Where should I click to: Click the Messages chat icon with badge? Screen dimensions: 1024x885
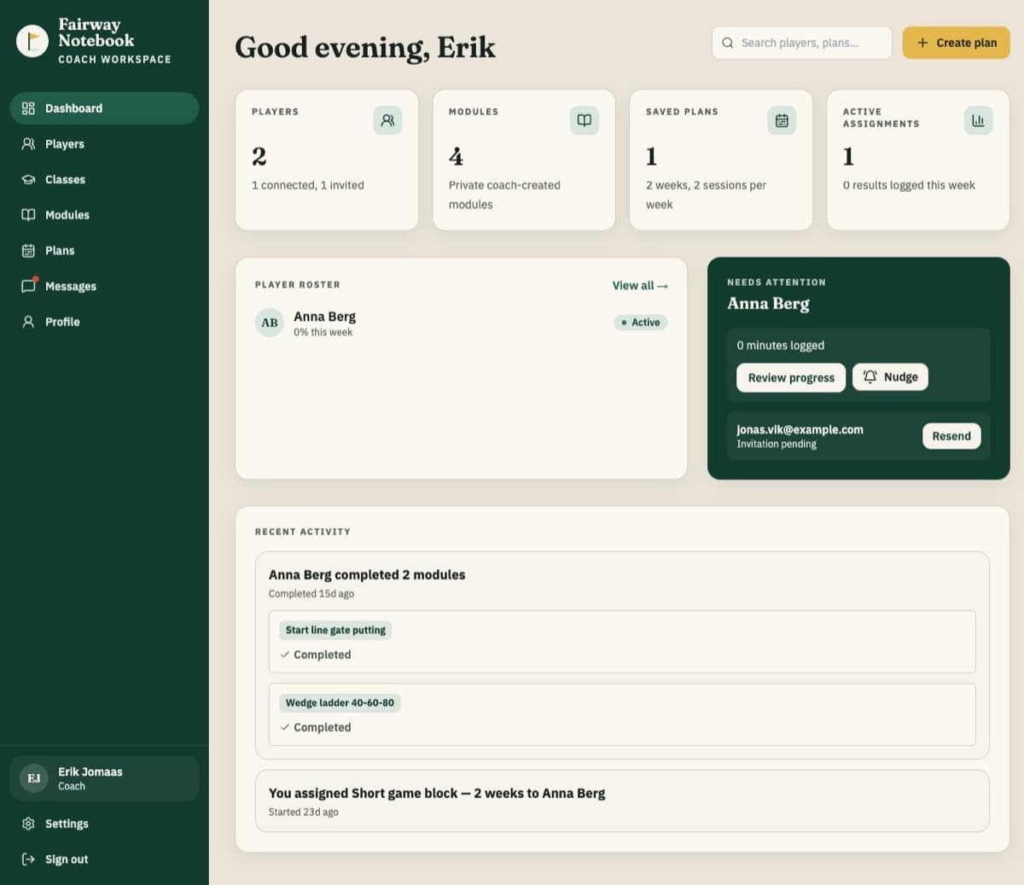pyautogui.click(x=29, y=285)
